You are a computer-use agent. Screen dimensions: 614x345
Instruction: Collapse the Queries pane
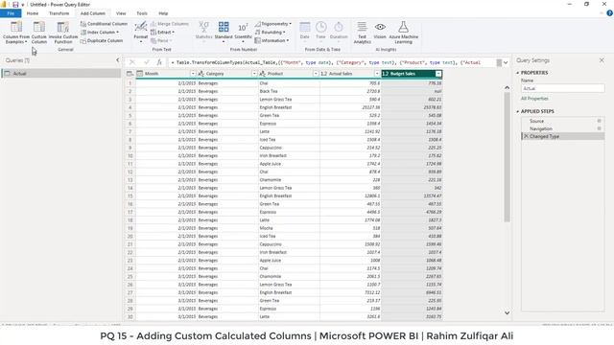pos(117,60)
